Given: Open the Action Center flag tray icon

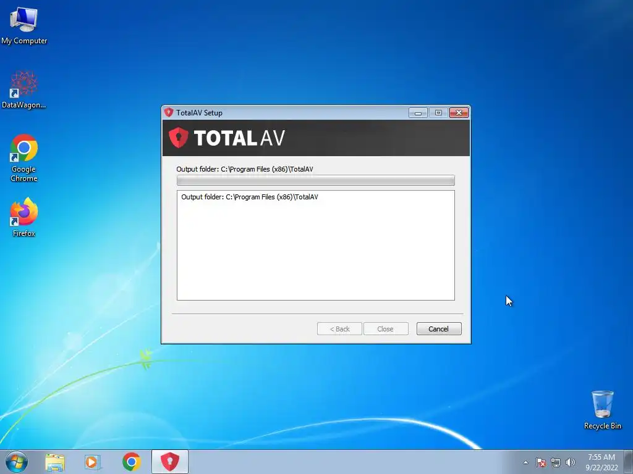Looking at the screenshot, I should (x=541, y=462).
